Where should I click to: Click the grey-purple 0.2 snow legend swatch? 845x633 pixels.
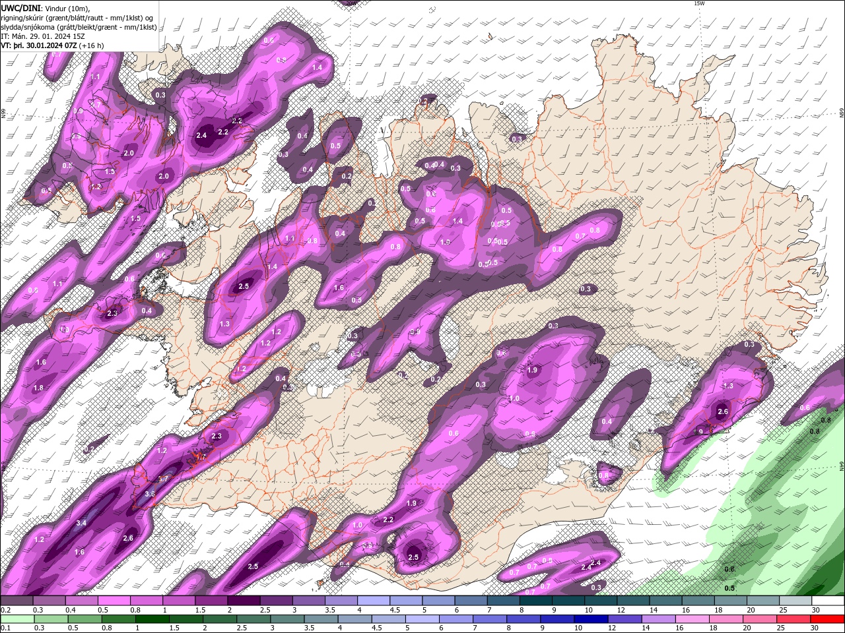click(17, 601)
